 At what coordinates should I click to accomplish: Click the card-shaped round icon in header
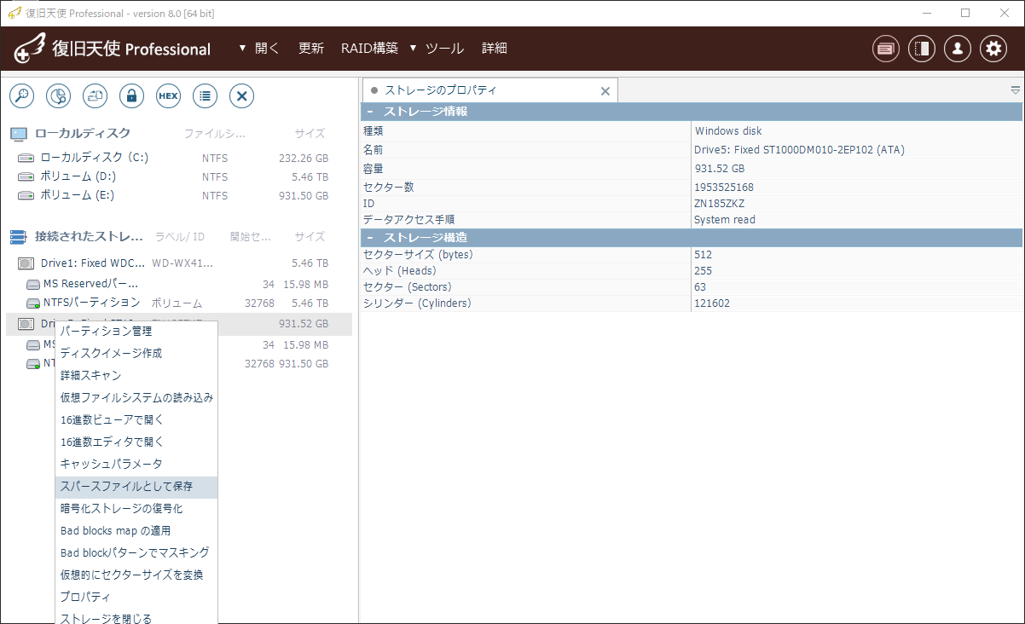tap(886, 49)
